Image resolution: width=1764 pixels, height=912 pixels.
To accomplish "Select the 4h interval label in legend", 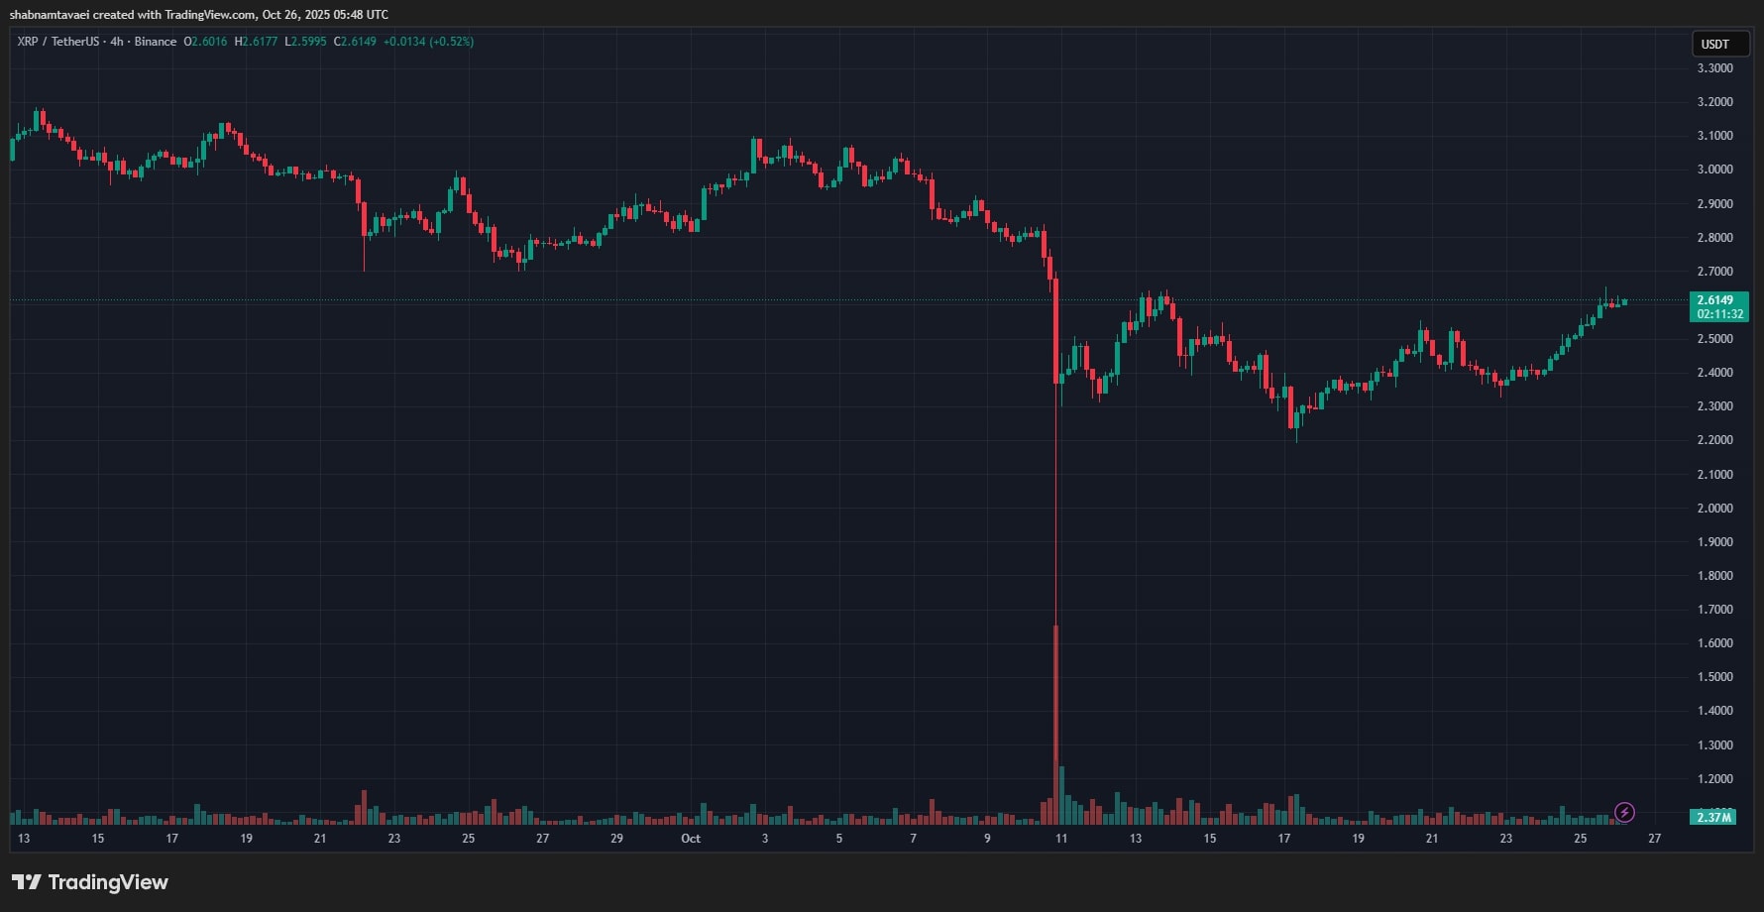I will click(x=117, y=42).
